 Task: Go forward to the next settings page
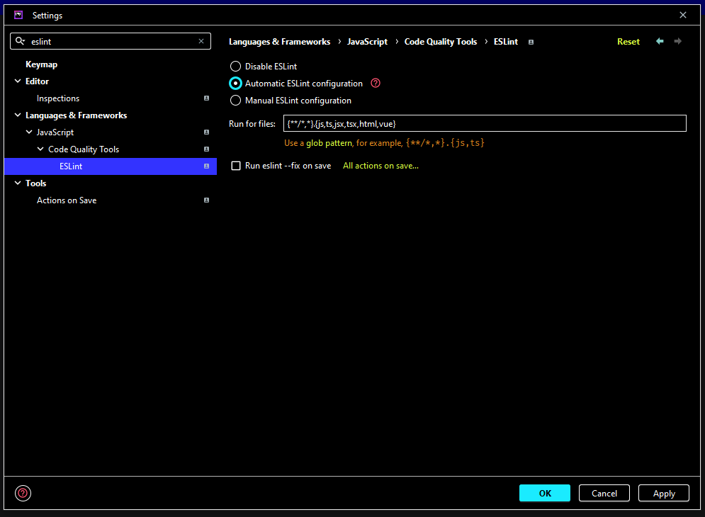click(677, 41)
